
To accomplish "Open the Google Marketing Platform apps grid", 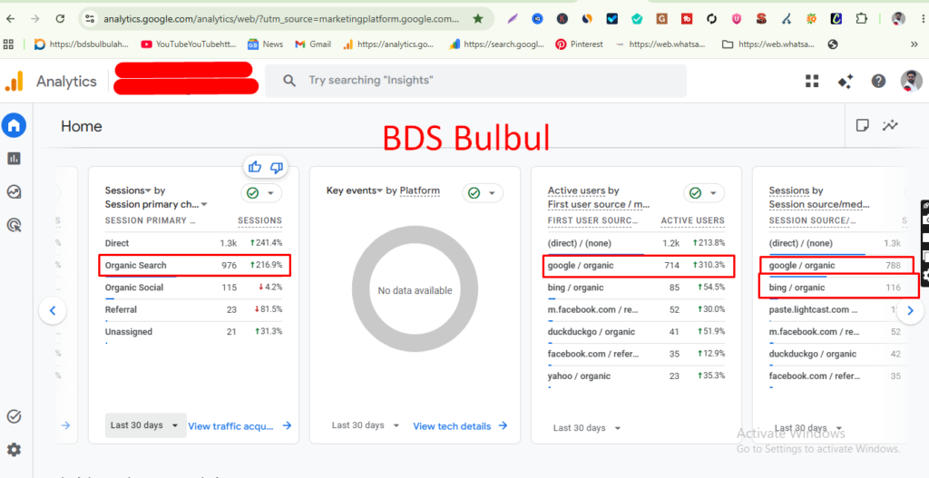I will pyautogui.click(x=812, y=81).
